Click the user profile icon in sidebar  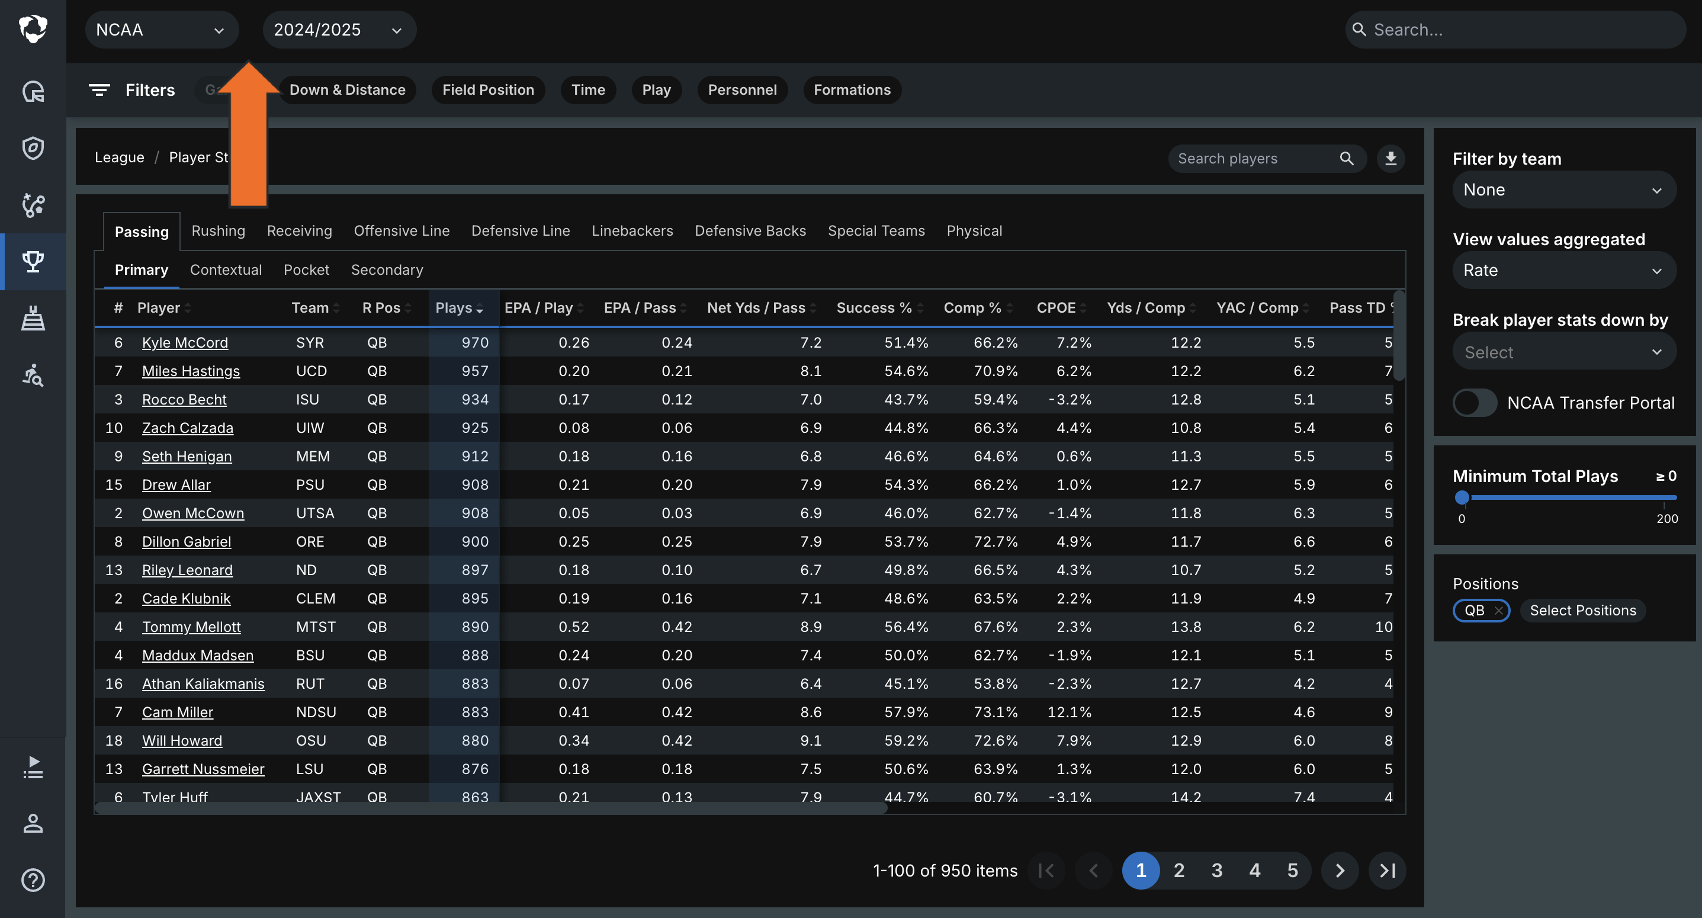coord(33,823)
